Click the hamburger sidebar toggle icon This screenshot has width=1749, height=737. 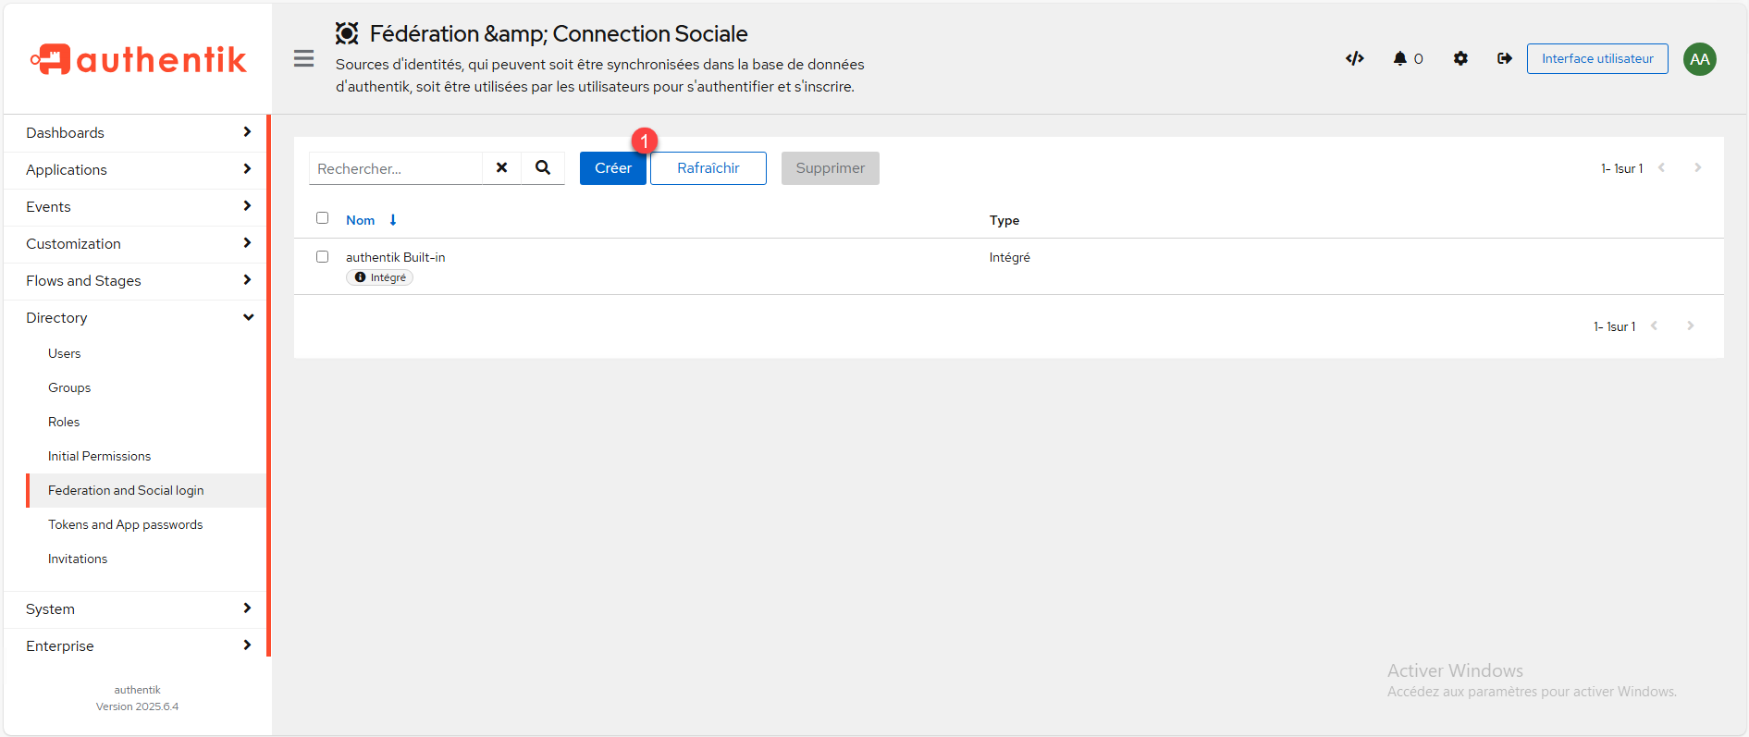(303, 59)
